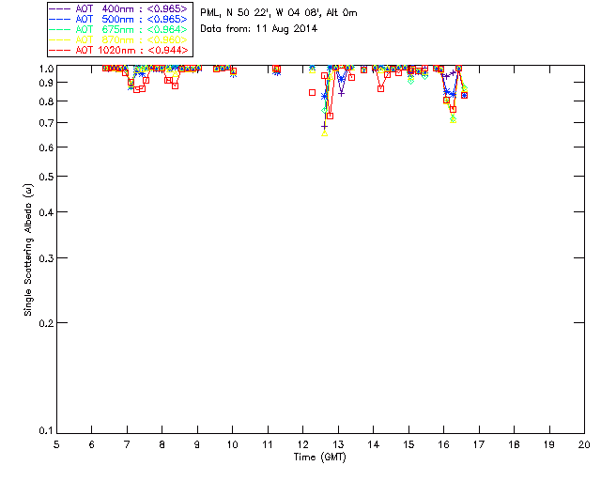Click the x-axis label 9
Viewport: 601px width, 481px height.
pyautogui.click(x=197, y=444)
